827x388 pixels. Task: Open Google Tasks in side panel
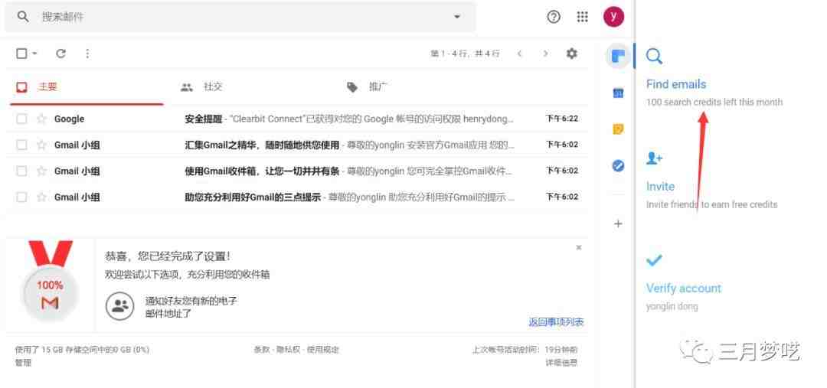point(618,165)
